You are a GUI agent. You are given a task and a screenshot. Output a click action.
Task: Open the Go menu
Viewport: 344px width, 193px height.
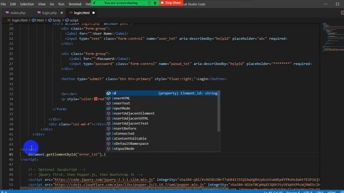pyautogui.click(x=52, y=4)
